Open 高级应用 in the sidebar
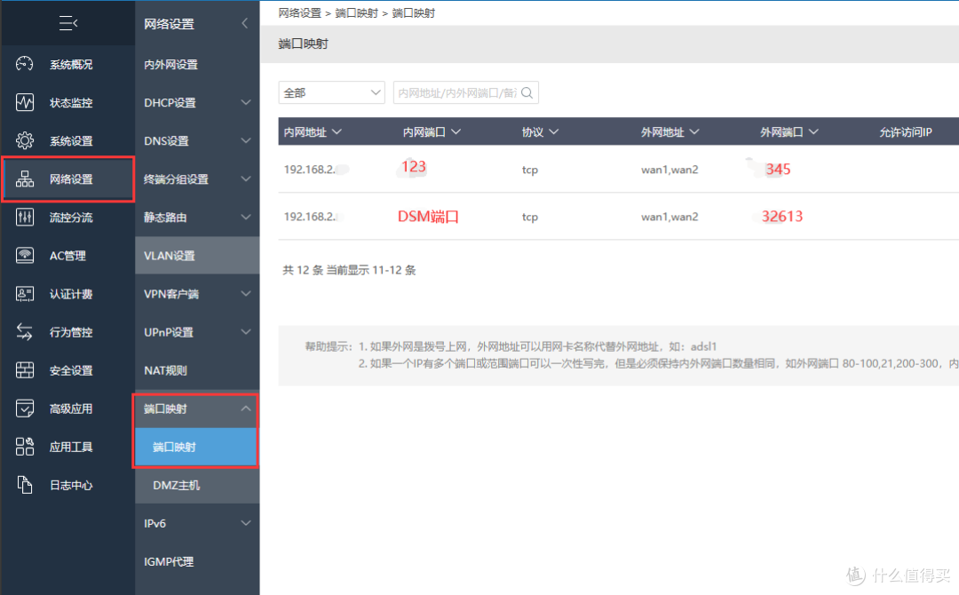The height and width of the screenshot is (595, 959). click(71, 409)
